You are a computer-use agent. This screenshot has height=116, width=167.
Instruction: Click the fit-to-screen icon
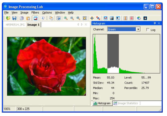coord(85,18)
